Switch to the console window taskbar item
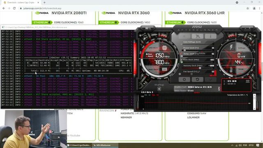This screenshot has width=263, height=148. pyautogui.click(x=79, y=145)
